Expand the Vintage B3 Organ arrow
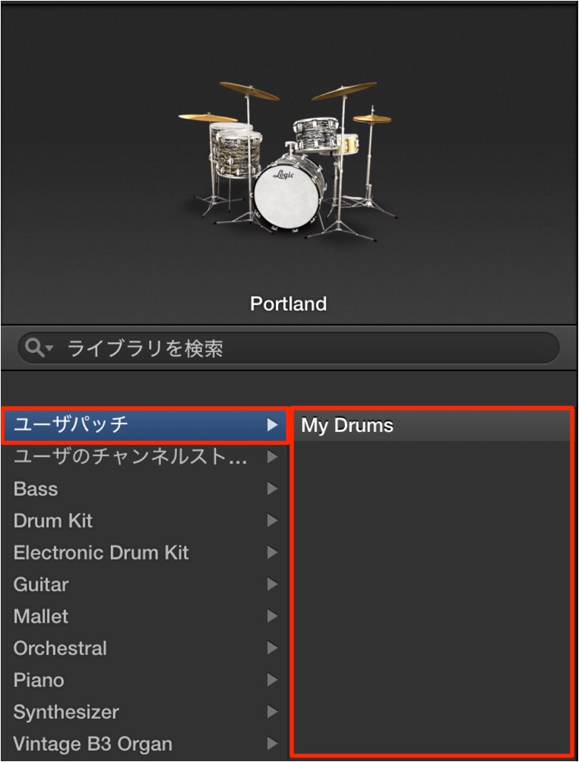Screen dimensions: 579x762 273,744
